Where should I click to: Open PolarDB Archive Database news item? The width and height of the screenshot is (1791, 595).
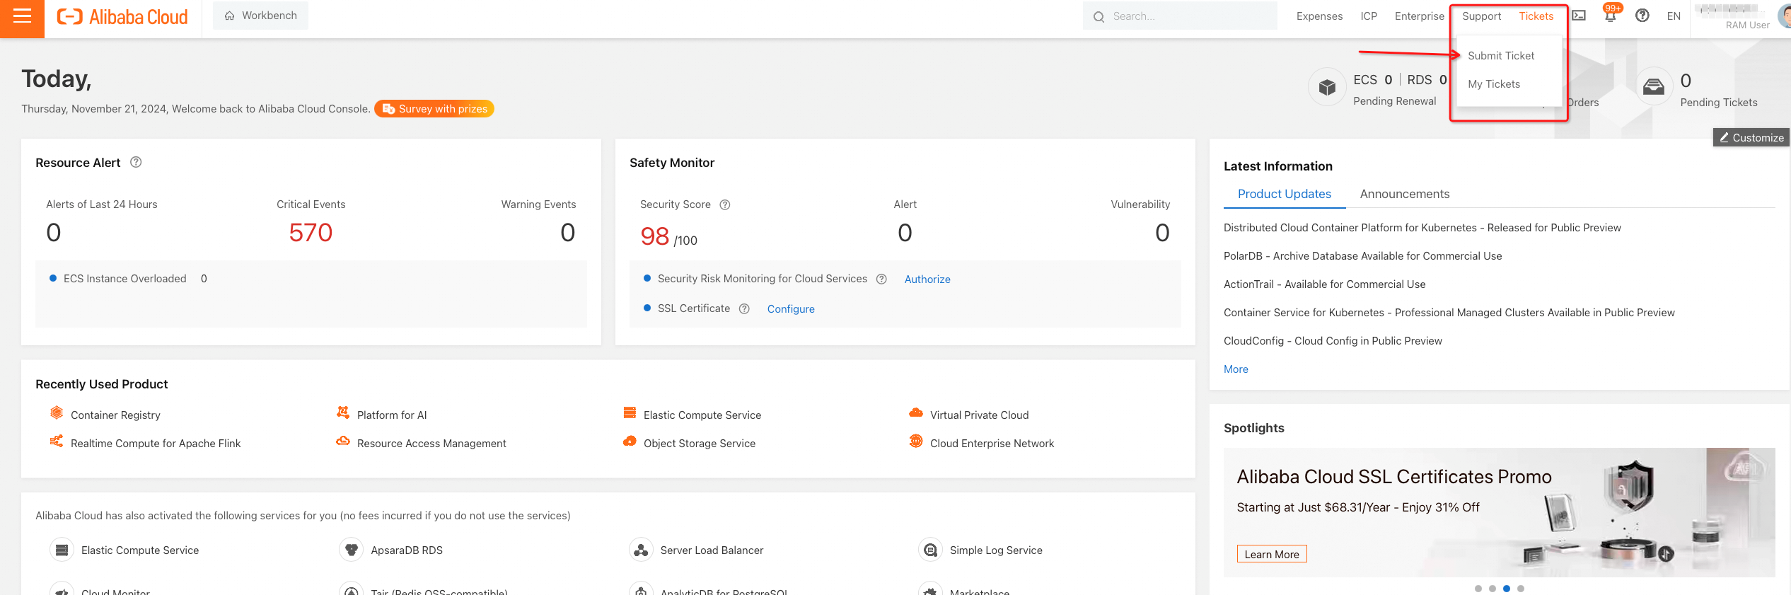[x=1362, y=256]
